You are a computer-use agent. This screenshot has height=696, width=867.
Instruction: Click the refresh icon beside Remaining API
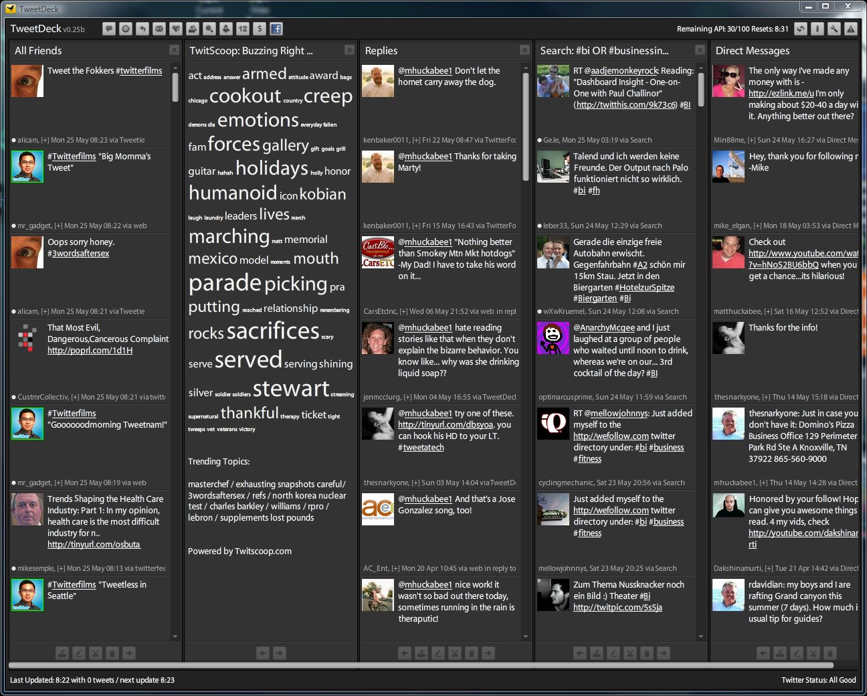pos(800,29)
